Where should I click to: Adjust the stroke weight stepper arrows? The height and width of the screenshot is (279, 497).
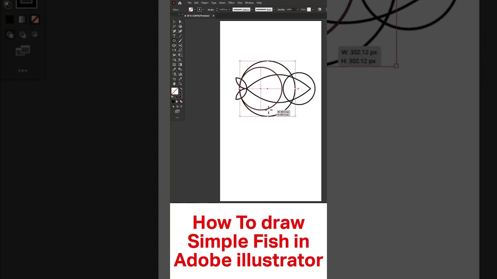click(x=217, y=9)
